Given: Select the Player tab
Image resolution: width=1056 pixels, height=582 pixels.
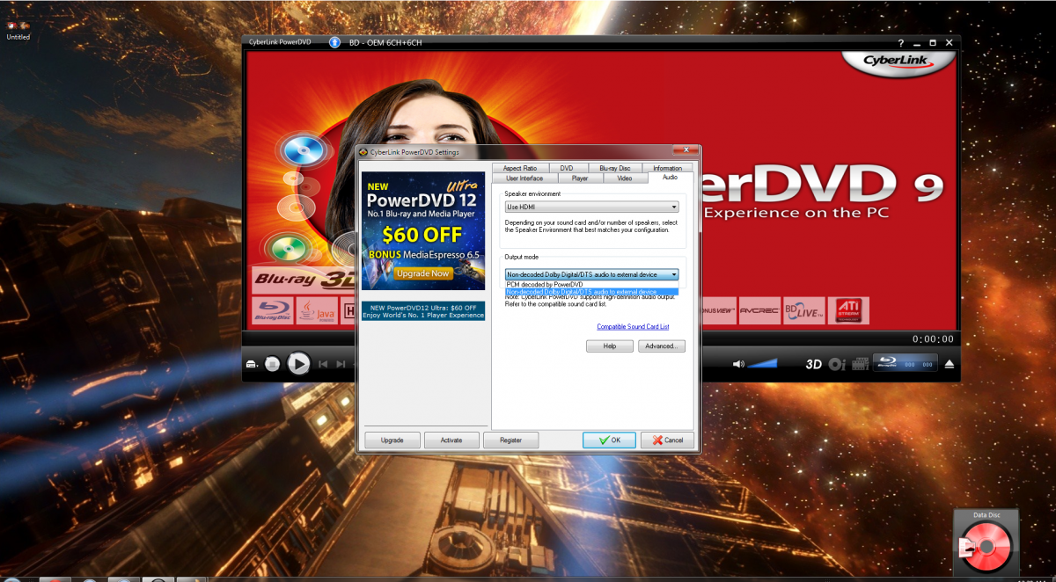Looking at the screenshot, I should click(580, 178).
